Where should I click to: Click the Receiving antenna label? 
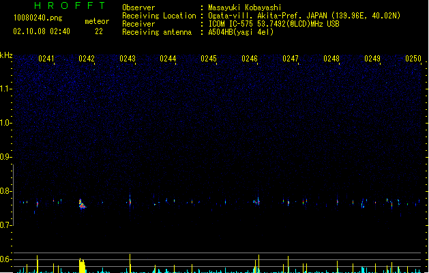pyautogui.click(x=157, y=32)
